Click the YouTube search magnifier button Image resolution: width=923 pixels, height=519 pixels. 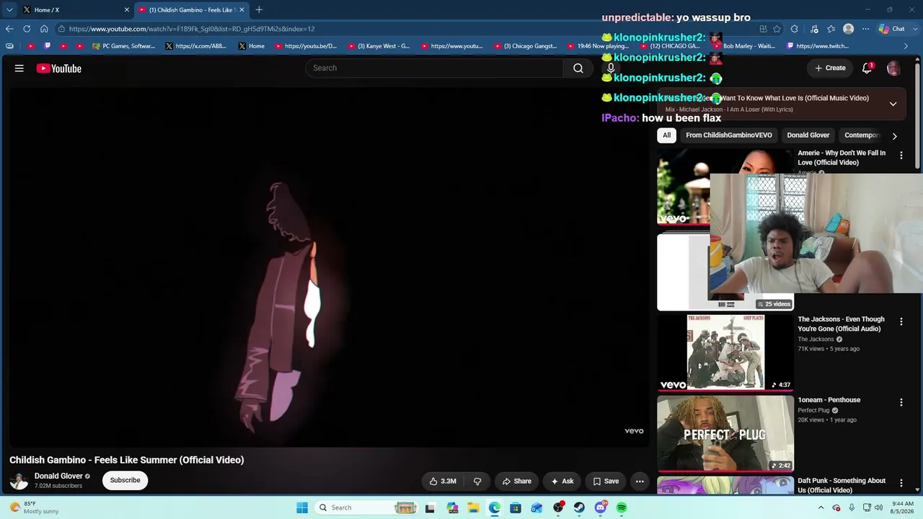coord(578,68)
